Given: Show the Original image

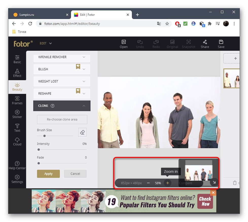Looking at the screenshot, I should coord(172,44).
